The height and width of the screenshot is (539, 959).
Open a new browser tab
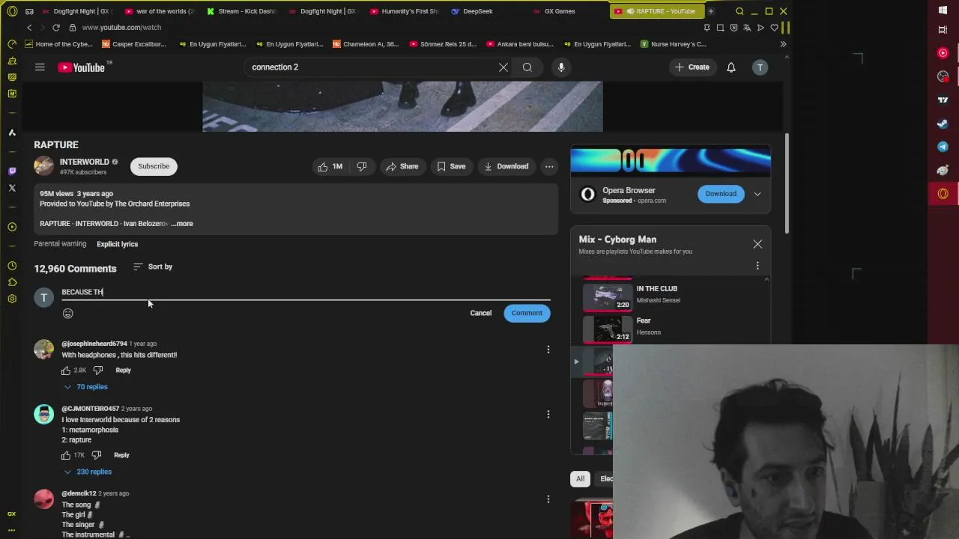710,11
